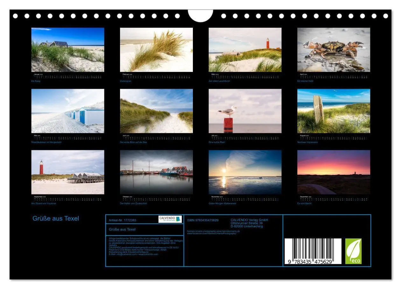
Task: Open the sandy dune path to sea photo
Action: point(156,111)
